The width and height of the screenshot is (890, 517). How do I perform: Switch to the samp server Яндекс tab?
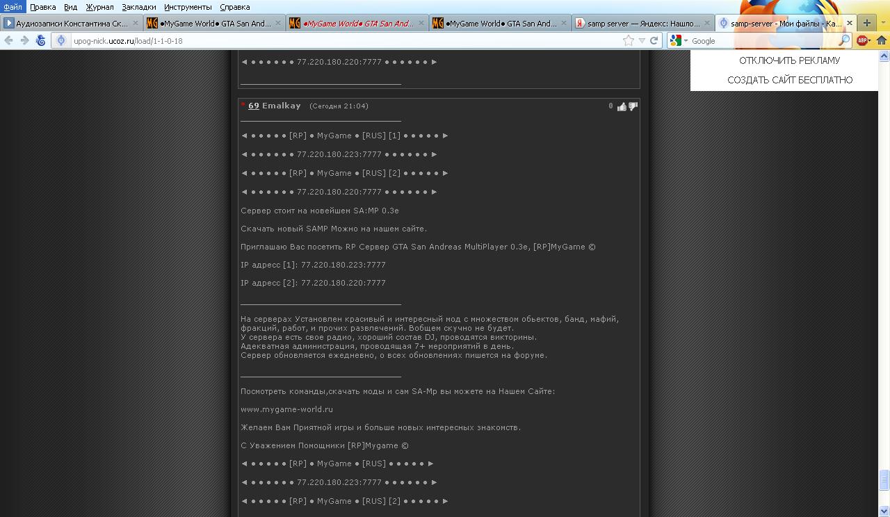click(642, 23)
